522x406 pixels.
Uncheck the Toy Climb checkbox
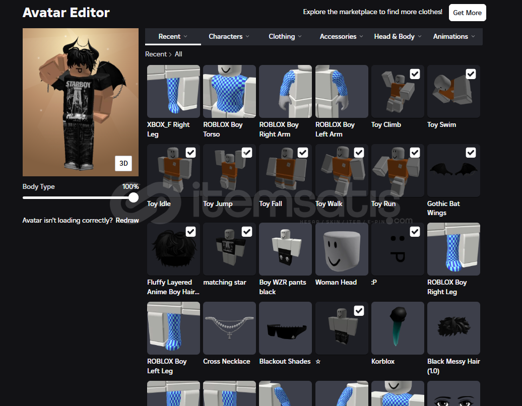click(415, 74)
